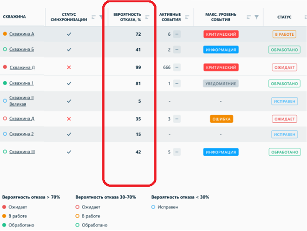Click КРИТИЧЕСКИЙ badge in Скважина А row

(221, 34)
